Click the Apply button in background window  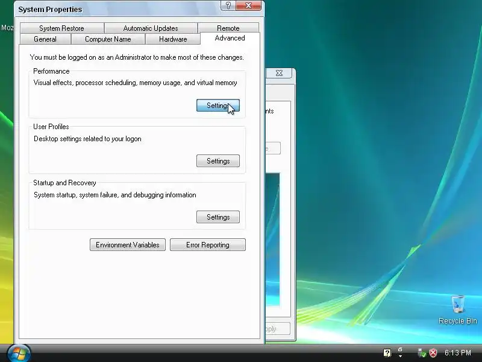pyautogui.click(x=278, y=329)
